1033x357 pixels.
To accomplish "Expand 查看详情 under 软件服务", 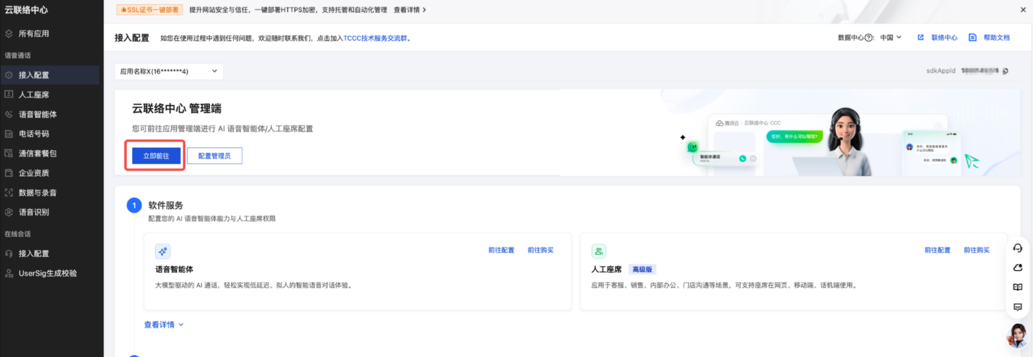I will coord(164,324).
